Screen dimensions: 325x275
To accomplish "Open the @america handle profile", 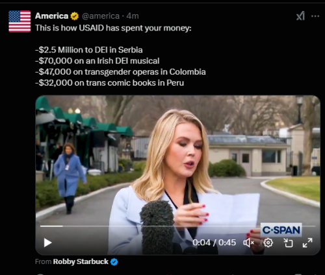I will point(101,16).
